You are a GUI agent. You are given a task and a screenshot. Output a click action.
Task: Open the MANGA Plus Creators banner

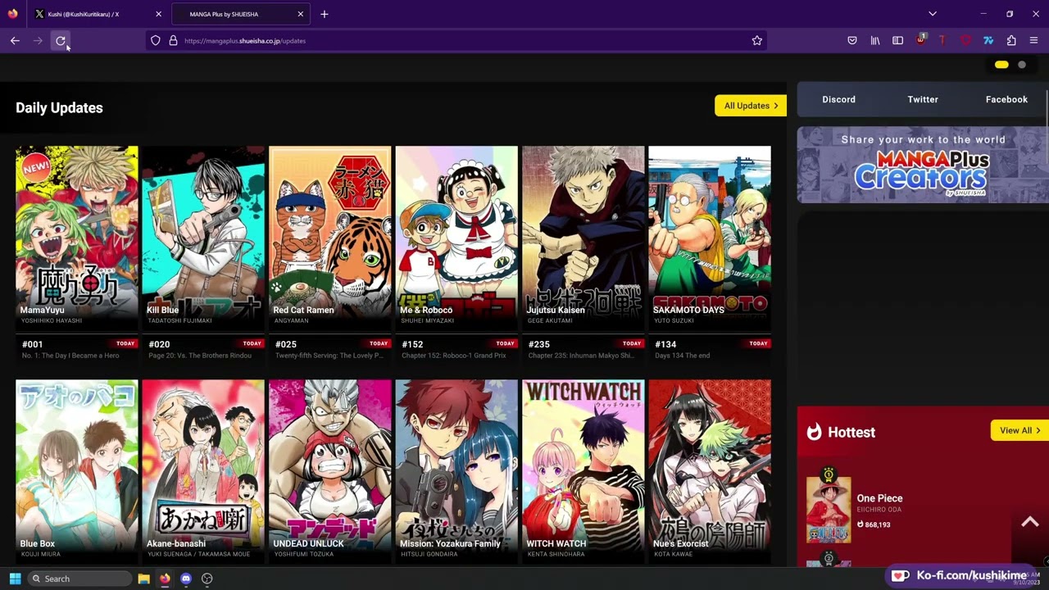(x=923, y=165)
